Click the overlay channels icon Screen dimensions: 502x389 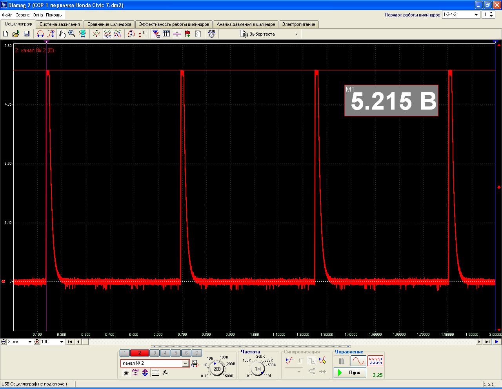coord(96,34)
